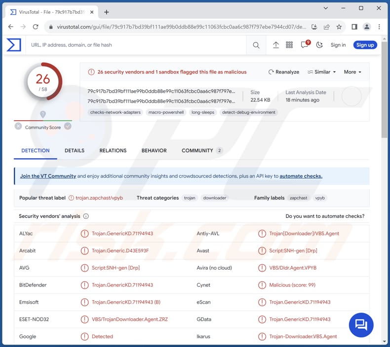Click the 18 minutes ago analysis date
Image resolution: width=390 pixels, height=347 pixels.
pos(303,100)
